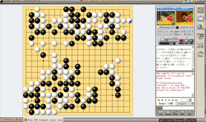Screen dimensions: 206x122
Task: Open the Bet Info button
Action: tap(186, 42)
